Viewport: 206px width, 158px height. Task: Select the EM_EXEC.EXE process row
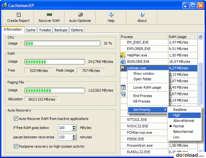[159, 42]
